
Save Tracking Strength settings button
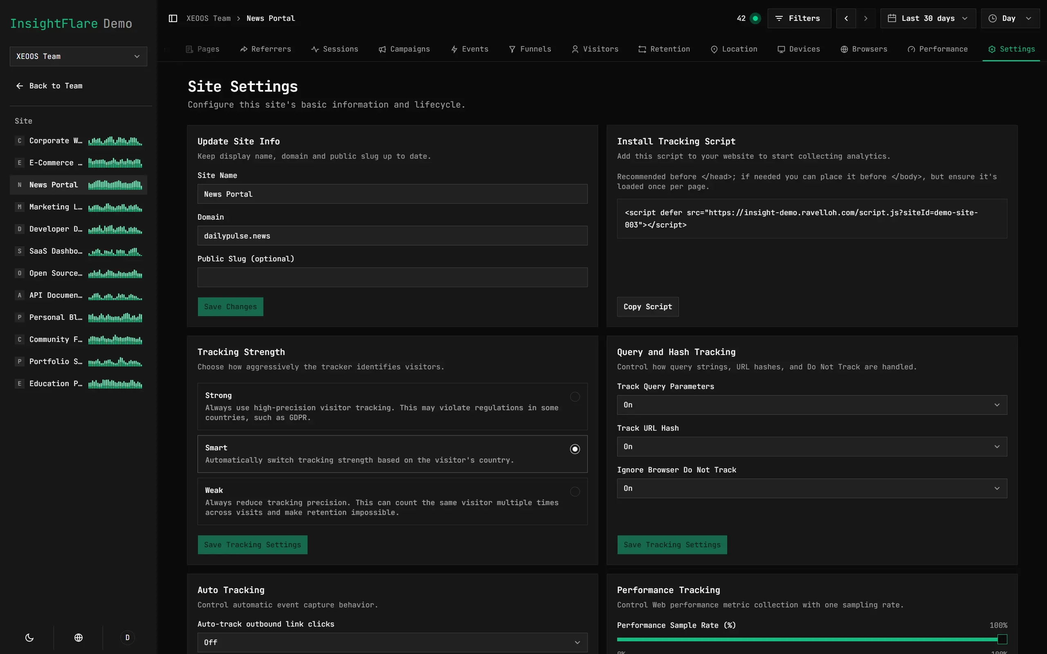click(x=253, y=544)
